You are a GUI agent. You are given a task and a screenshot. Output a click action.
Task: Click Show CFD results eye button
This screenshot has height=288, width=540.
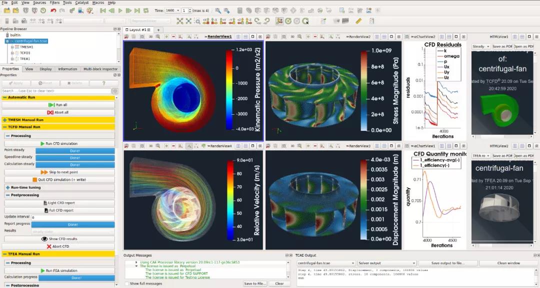coord(59,239)
